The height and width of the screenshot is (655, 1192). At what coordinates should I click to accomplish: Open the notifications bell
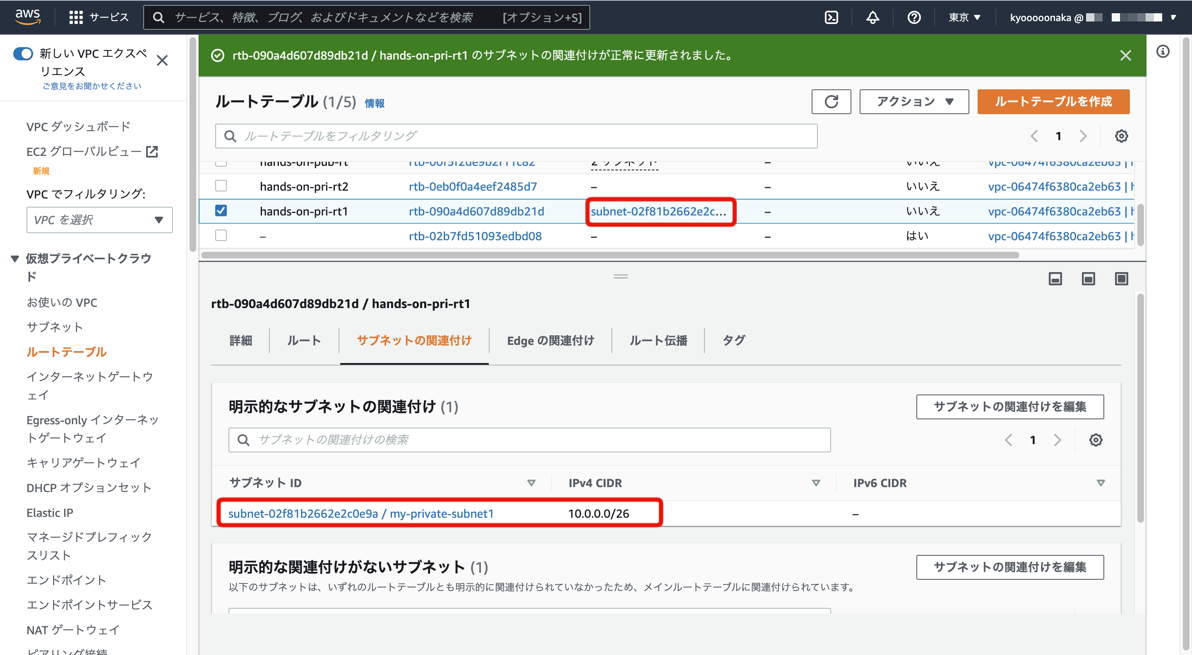[x=872, y=17]
